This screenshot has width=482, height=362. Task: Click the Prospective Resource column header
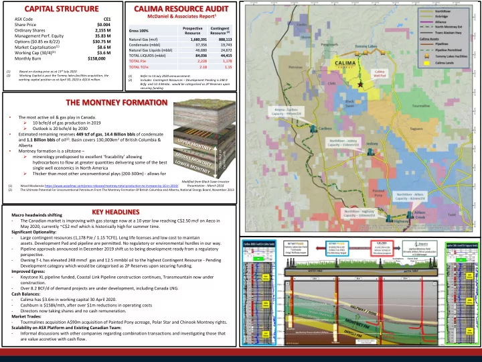click(x=192, y=30)
